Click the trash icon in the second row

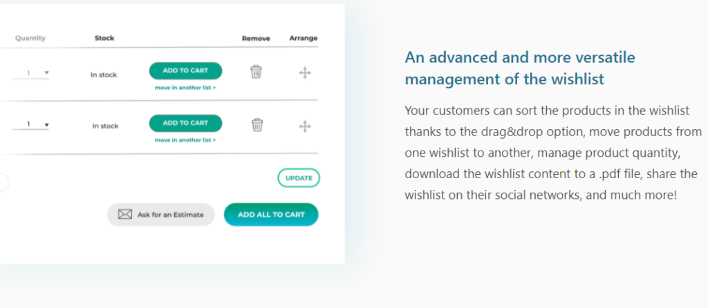click(x=257, y=125)
